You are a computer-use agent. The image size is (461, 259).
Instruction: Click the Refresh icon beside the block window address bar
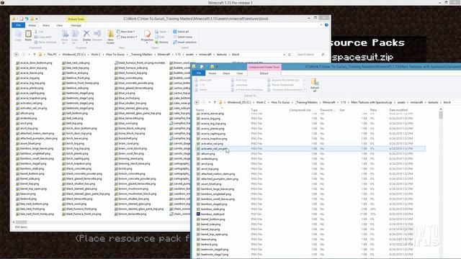click(290, 55)
